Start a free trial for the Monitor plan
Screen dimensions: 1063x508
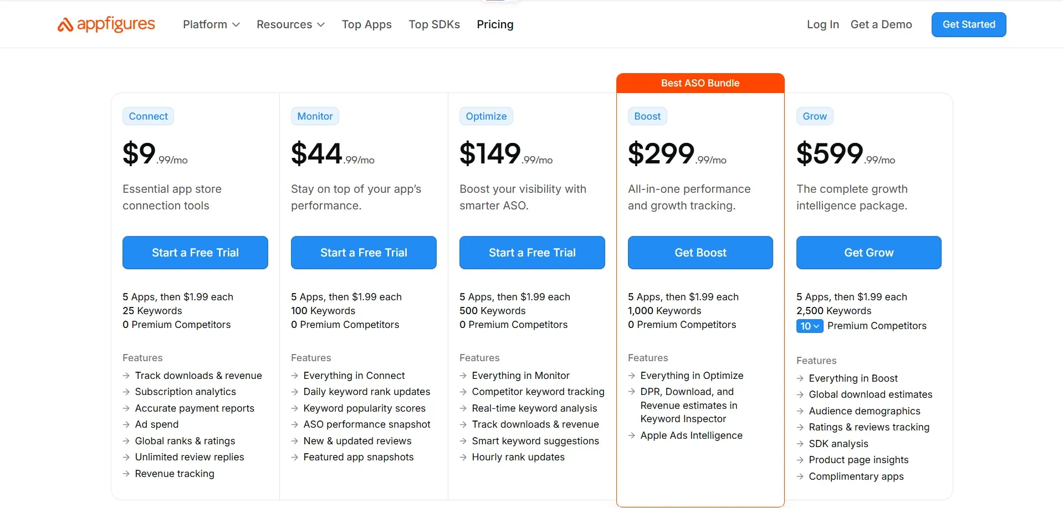click(364, 253)
